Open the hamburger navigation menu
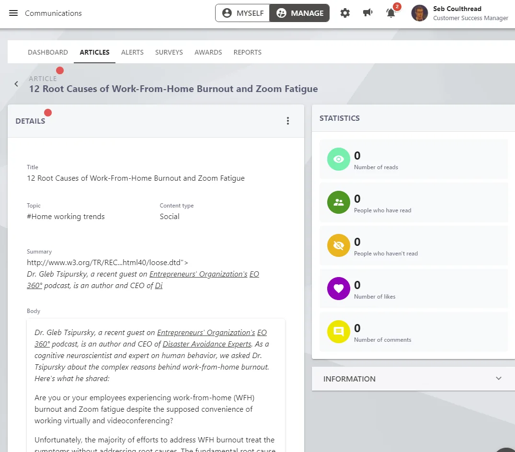The width and height of the screenshot is (515, 452). coord(13,13)
